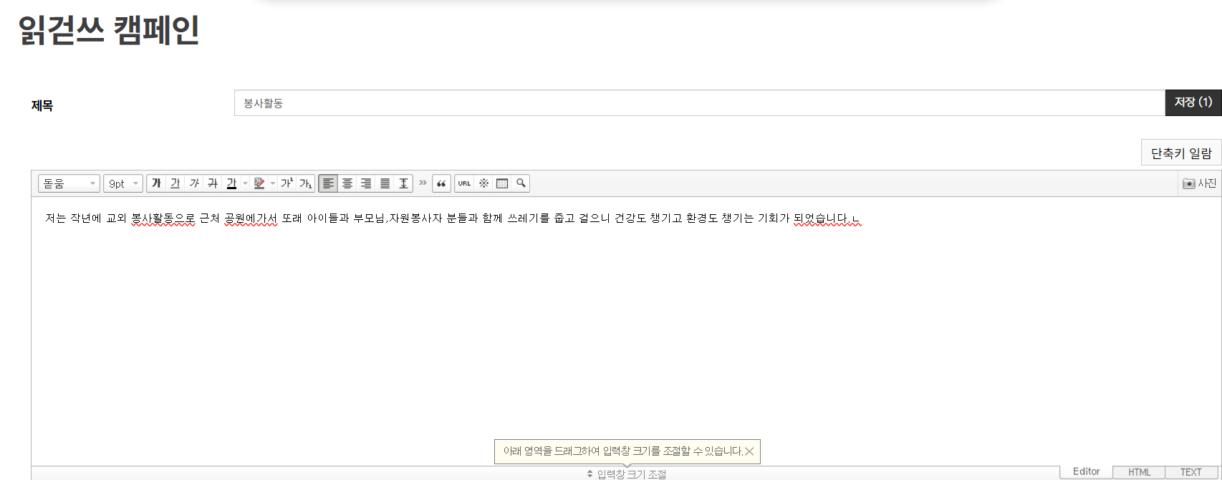Switch to the HTML editing tab
The height and width of the screenshot is (480, 1222).
tap(1139, 472)
